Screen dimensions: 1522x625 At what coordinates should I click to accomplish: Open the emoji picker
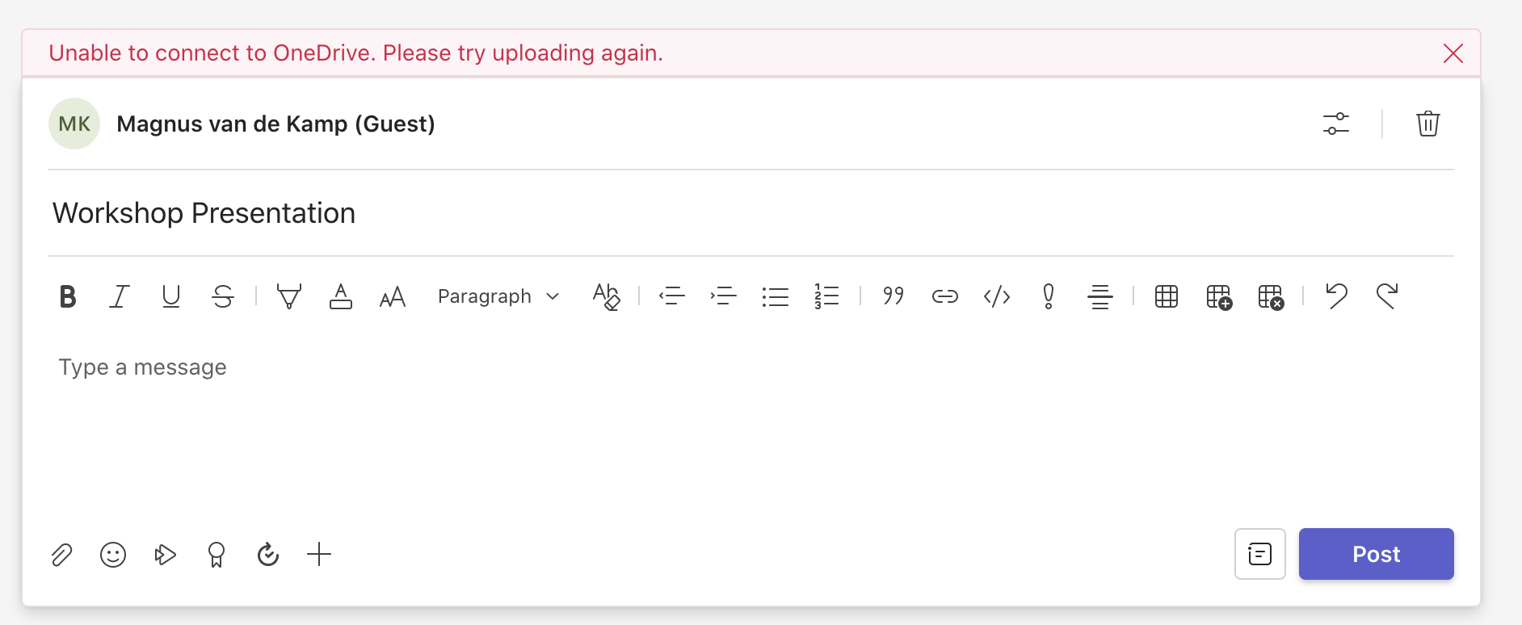[x=113, y=554]
